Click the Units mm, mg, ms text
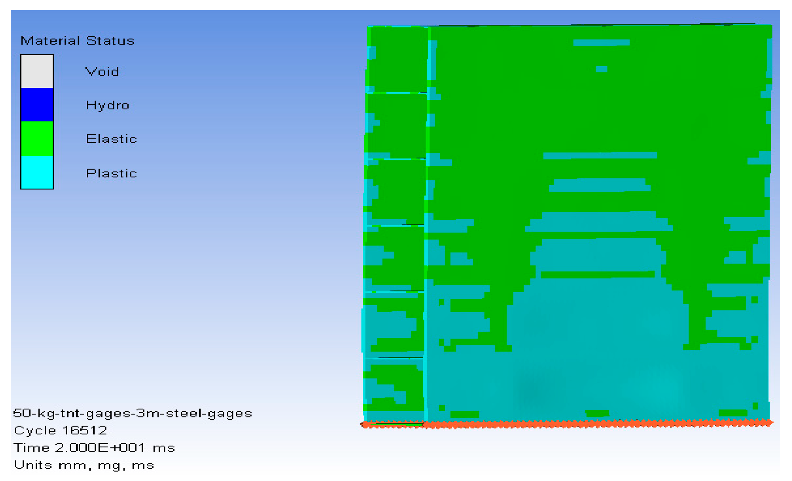The height and width of the screenshot is (481, 792). [x=84, y=465]
